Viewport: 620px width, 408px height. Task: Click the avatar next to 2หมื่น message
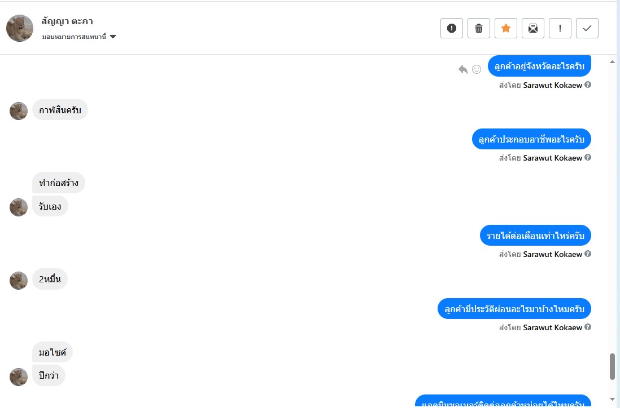tap(19, 281)
